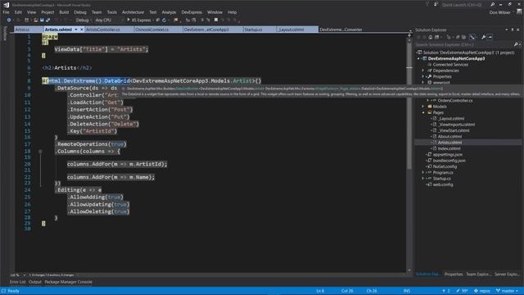Open the Output panel tab

[x=34, y=282]
